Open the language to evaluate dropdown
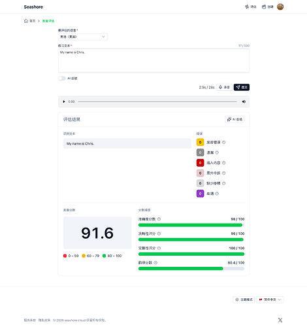Viewport: 307px width, 327px height. (83, 37)
